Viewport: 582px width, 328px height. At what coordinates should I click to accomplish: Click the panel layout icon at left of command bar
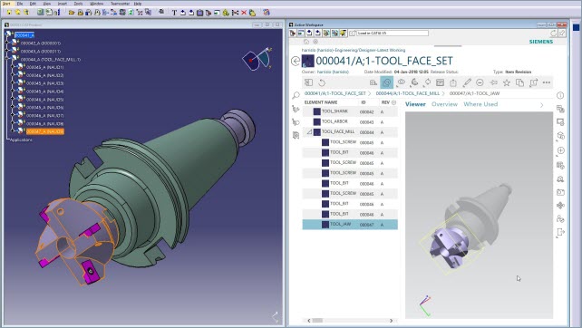(308, 82)
